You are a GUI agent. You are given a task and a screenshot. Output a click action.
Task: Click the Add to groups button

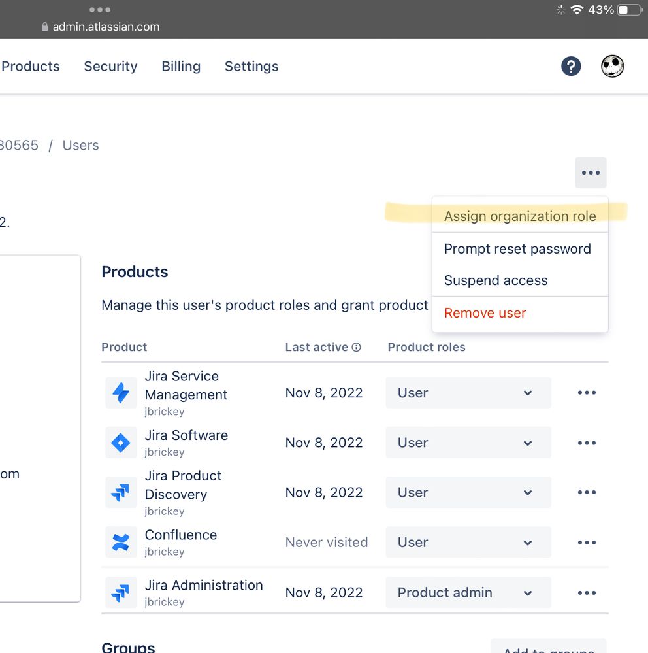tap(549, 646)
